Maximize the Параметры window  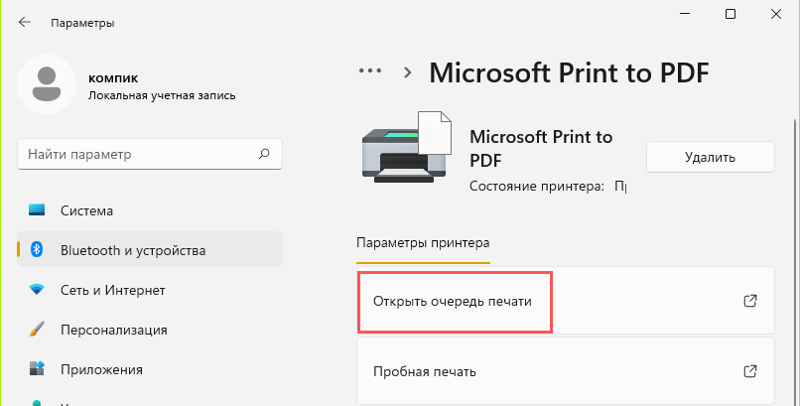(x=731, y=15)
